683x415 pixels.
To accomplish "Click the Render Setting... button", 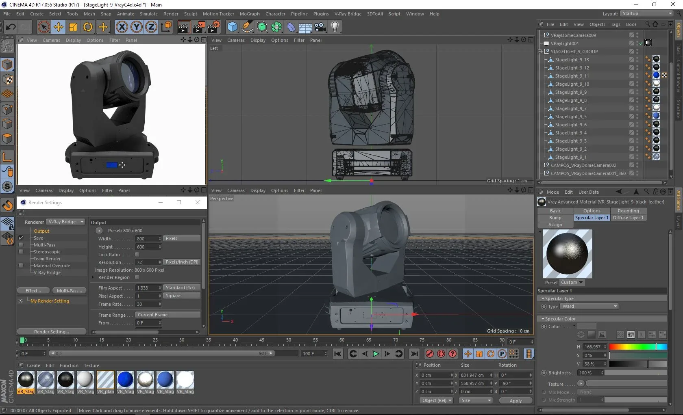I will (x=52, y=332).
